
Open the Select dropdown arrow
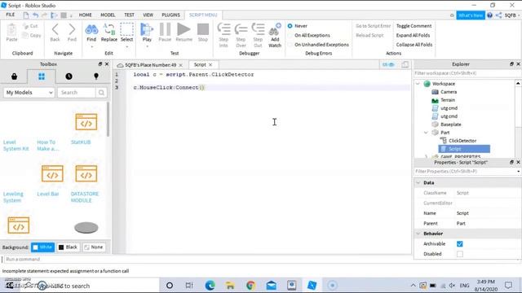point(127,47)
